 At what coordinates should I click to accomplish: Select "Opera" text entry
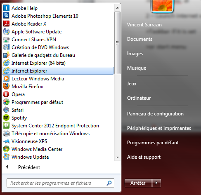point(18,94)
